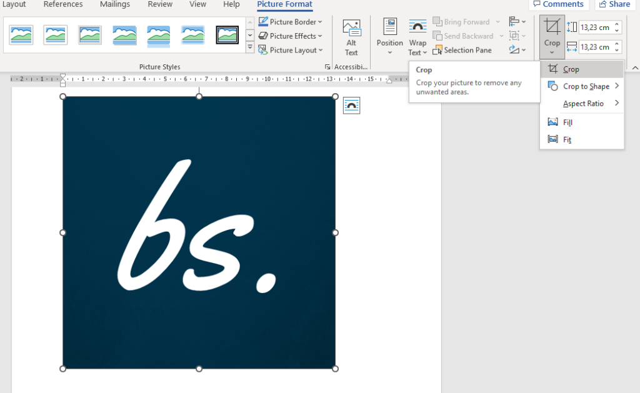Open the Picture Styles dialog launcher
The height and width of the screenshot is (393, 640).
click(x=327, y=67)
